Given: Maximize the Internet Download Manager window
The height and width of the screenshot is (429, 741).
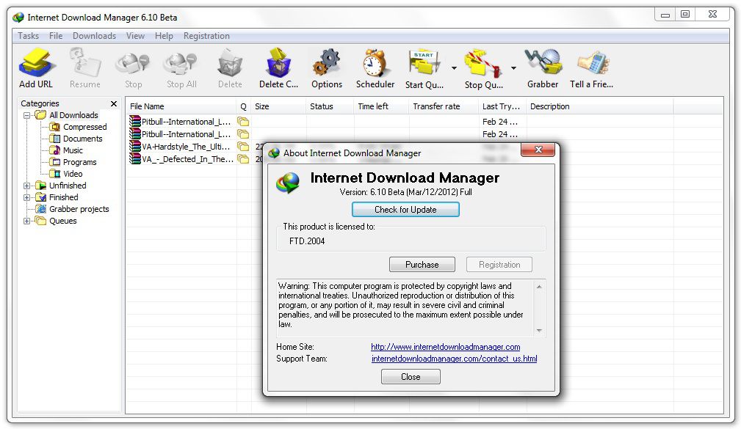Looking at the screenshot, I should (x=685, y=14).
